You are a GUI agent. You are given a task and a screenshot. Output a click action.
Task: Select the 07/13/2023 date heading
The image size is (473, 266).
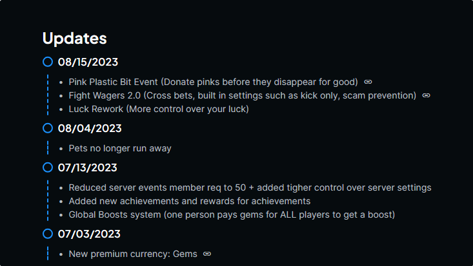[88, 167]
